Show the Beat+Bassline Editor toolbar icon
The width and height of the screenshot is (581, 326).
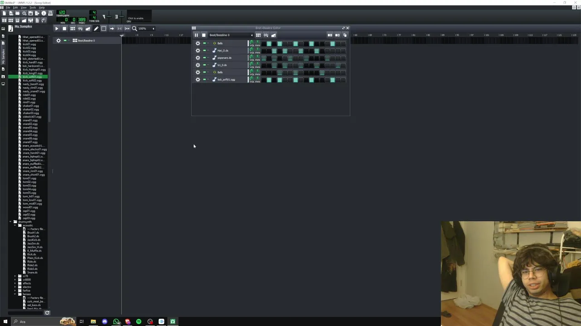click(x=11, y=20)
